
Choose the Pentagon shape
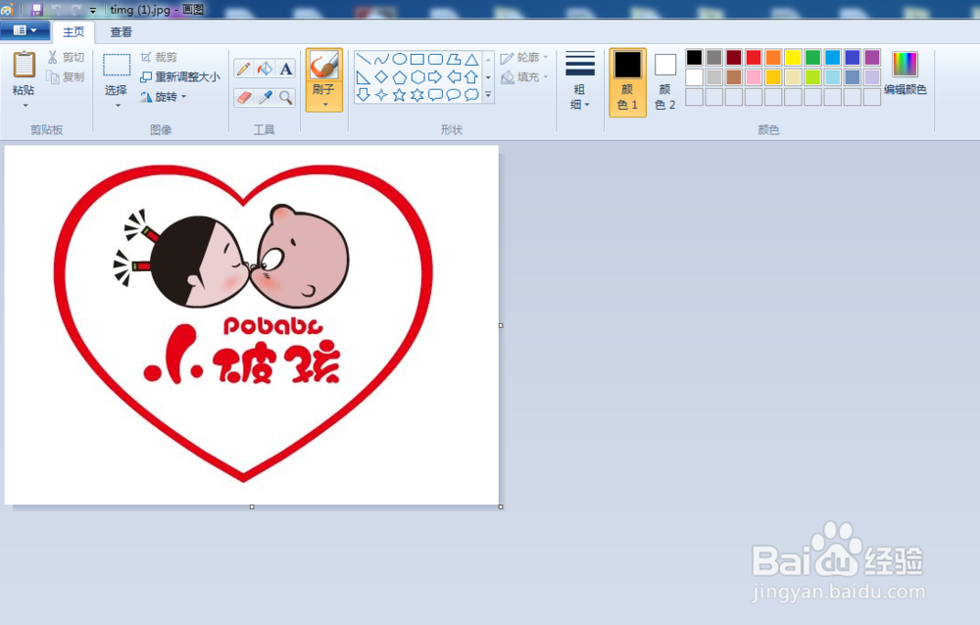click(x=400, y=77)
